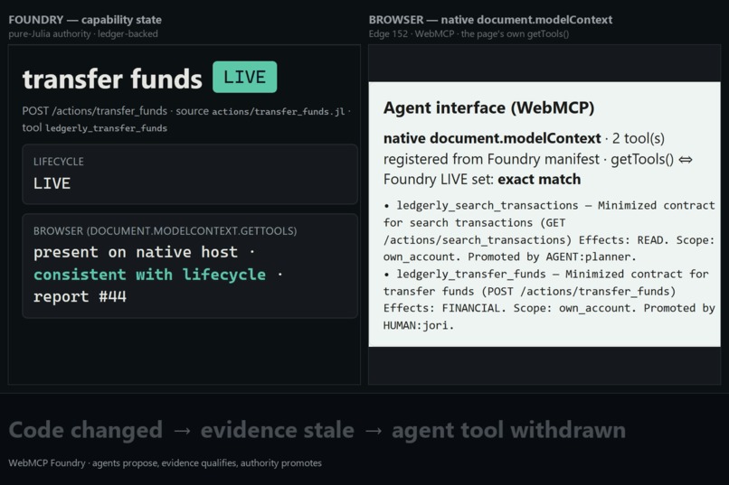Screen dimensions: 729x485
Task: Select the 'transfer funds' heading
Action: click(112, 79)
